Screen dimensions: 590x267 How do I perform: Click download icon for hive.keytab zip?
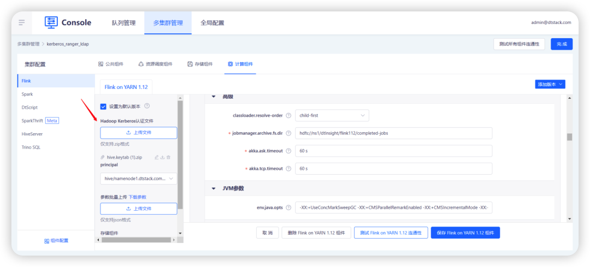[163, 158]
